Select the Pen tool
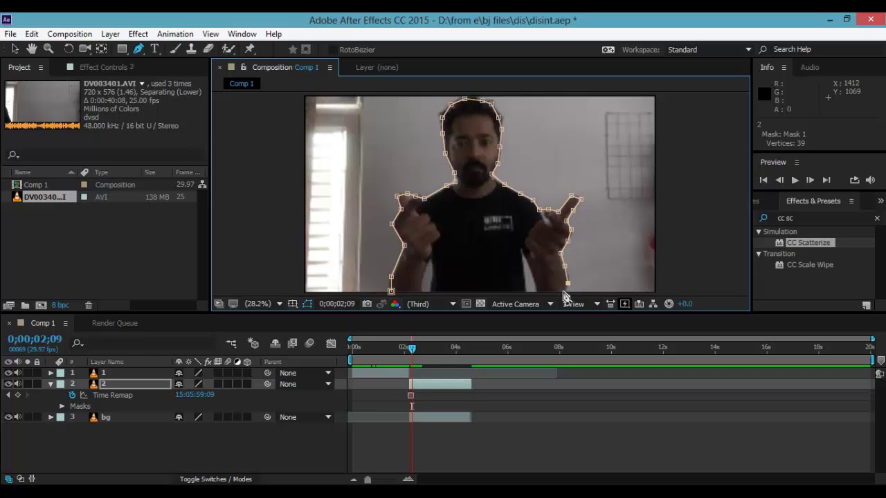This screenshot has width=886, height=498. 138,48
